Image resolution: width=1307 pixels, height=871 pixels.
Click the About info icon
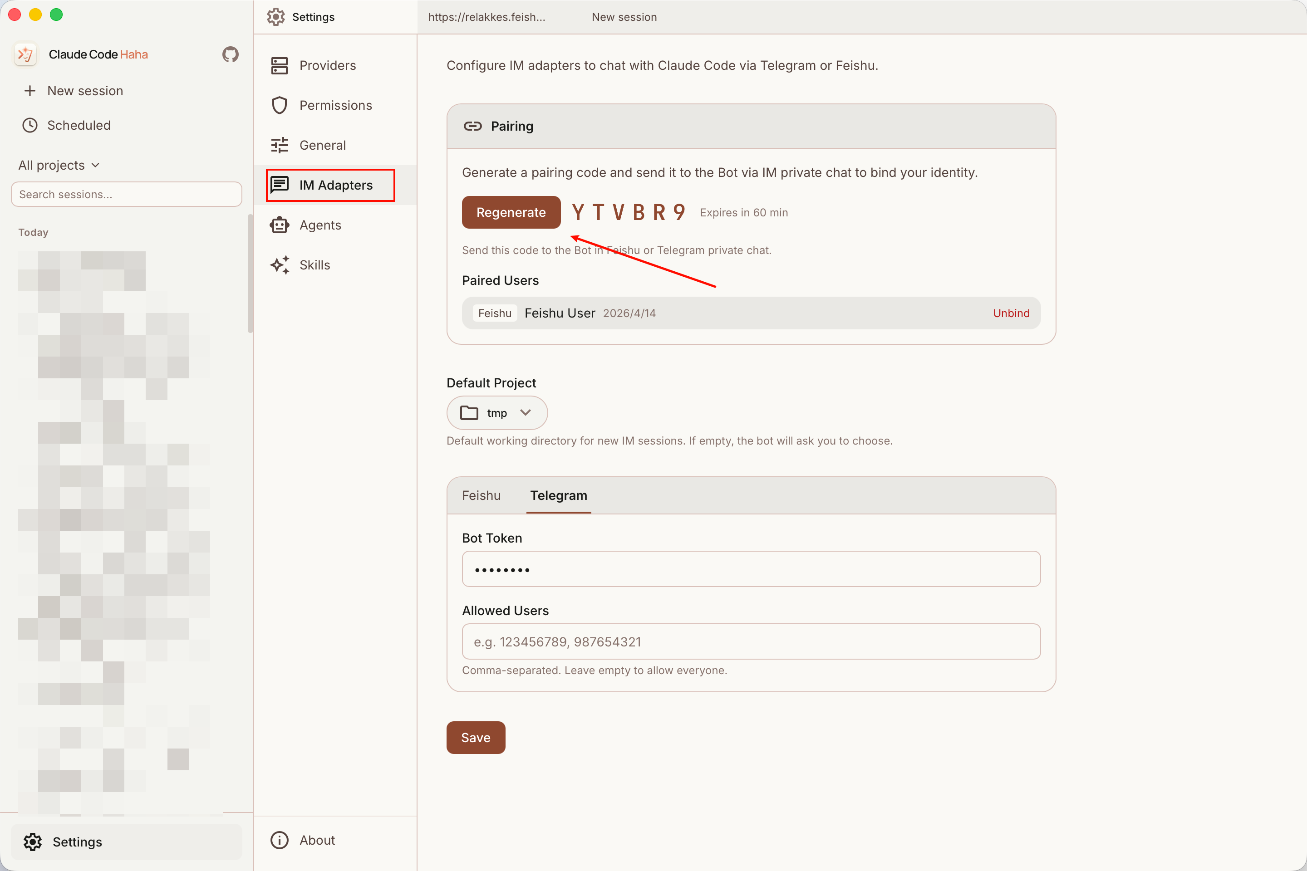(279, 840)
